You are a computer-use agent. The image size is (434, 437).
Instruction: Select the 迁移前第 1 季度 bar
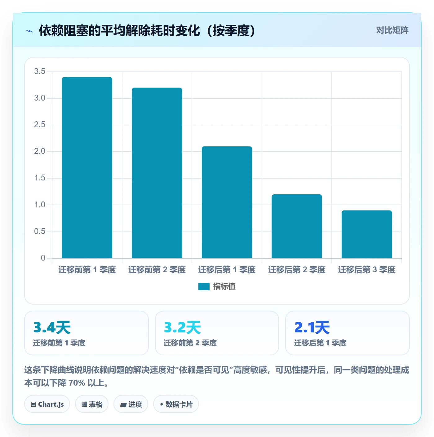point(87,167)
